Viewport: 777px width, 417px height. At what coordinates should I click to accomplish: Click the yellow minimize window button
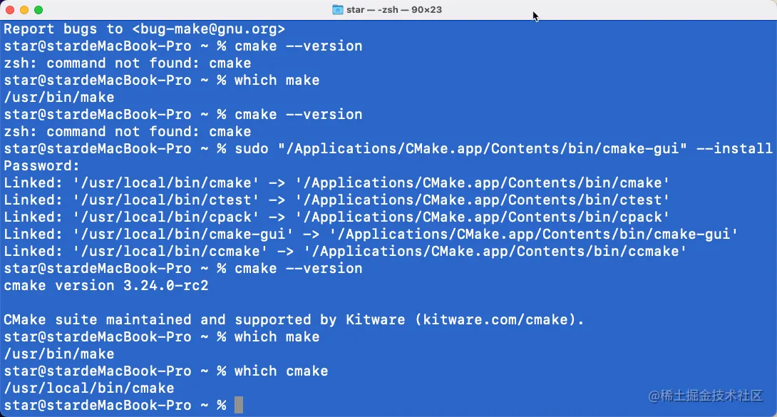pyautogui.click(x=24, y=10)
